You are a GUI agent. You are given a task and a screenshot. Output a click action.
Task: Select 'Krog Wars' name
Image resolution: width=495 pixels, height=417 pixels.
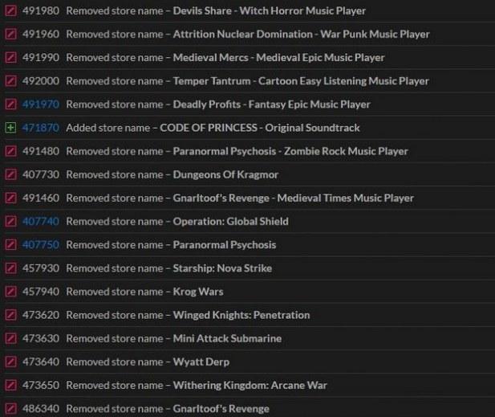click(x=198, y=292)
